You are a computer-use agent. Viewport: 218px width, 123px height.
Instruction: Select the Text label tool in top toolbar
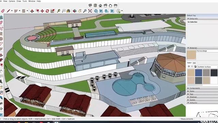pyautogui.click(x=64, y=11)
